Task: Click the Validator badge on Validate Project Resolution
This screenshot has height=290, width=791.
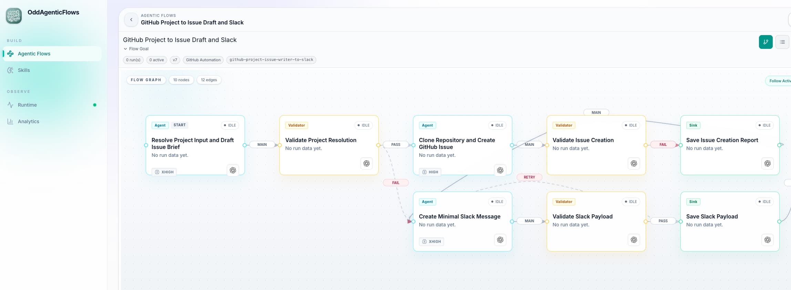Action: [x=297, y=125]
